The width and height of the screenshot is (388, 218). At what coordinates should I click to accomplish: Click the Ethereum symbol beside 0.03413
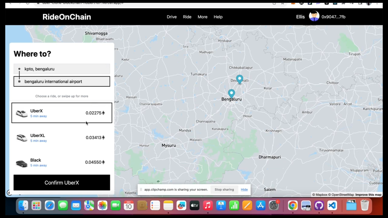point(103,137)
